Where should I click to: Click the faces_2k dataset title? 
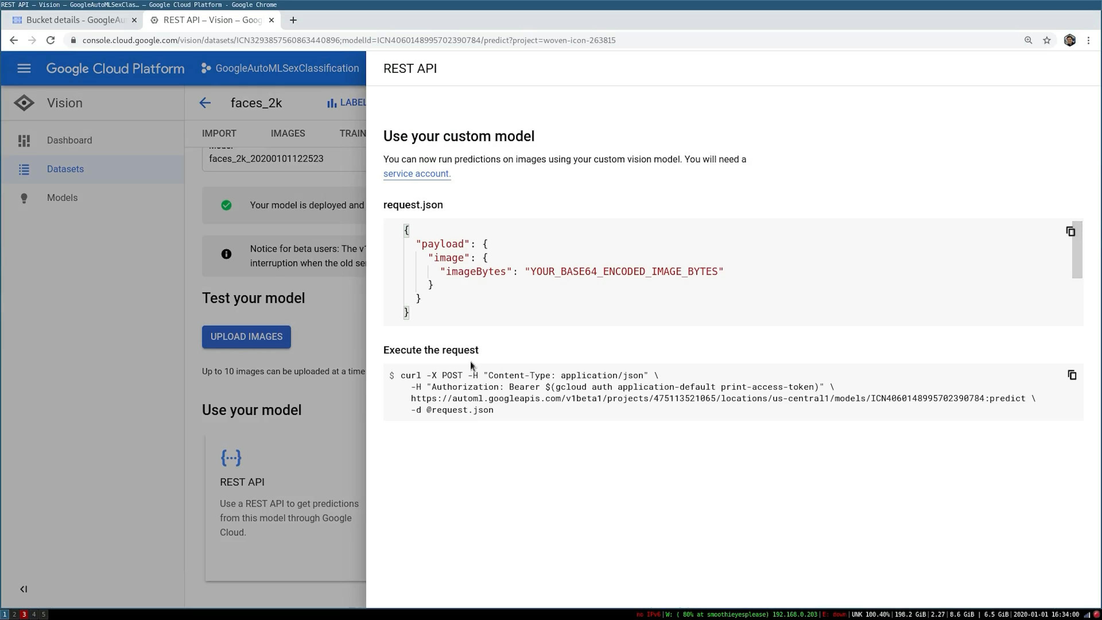coord(256,103)
